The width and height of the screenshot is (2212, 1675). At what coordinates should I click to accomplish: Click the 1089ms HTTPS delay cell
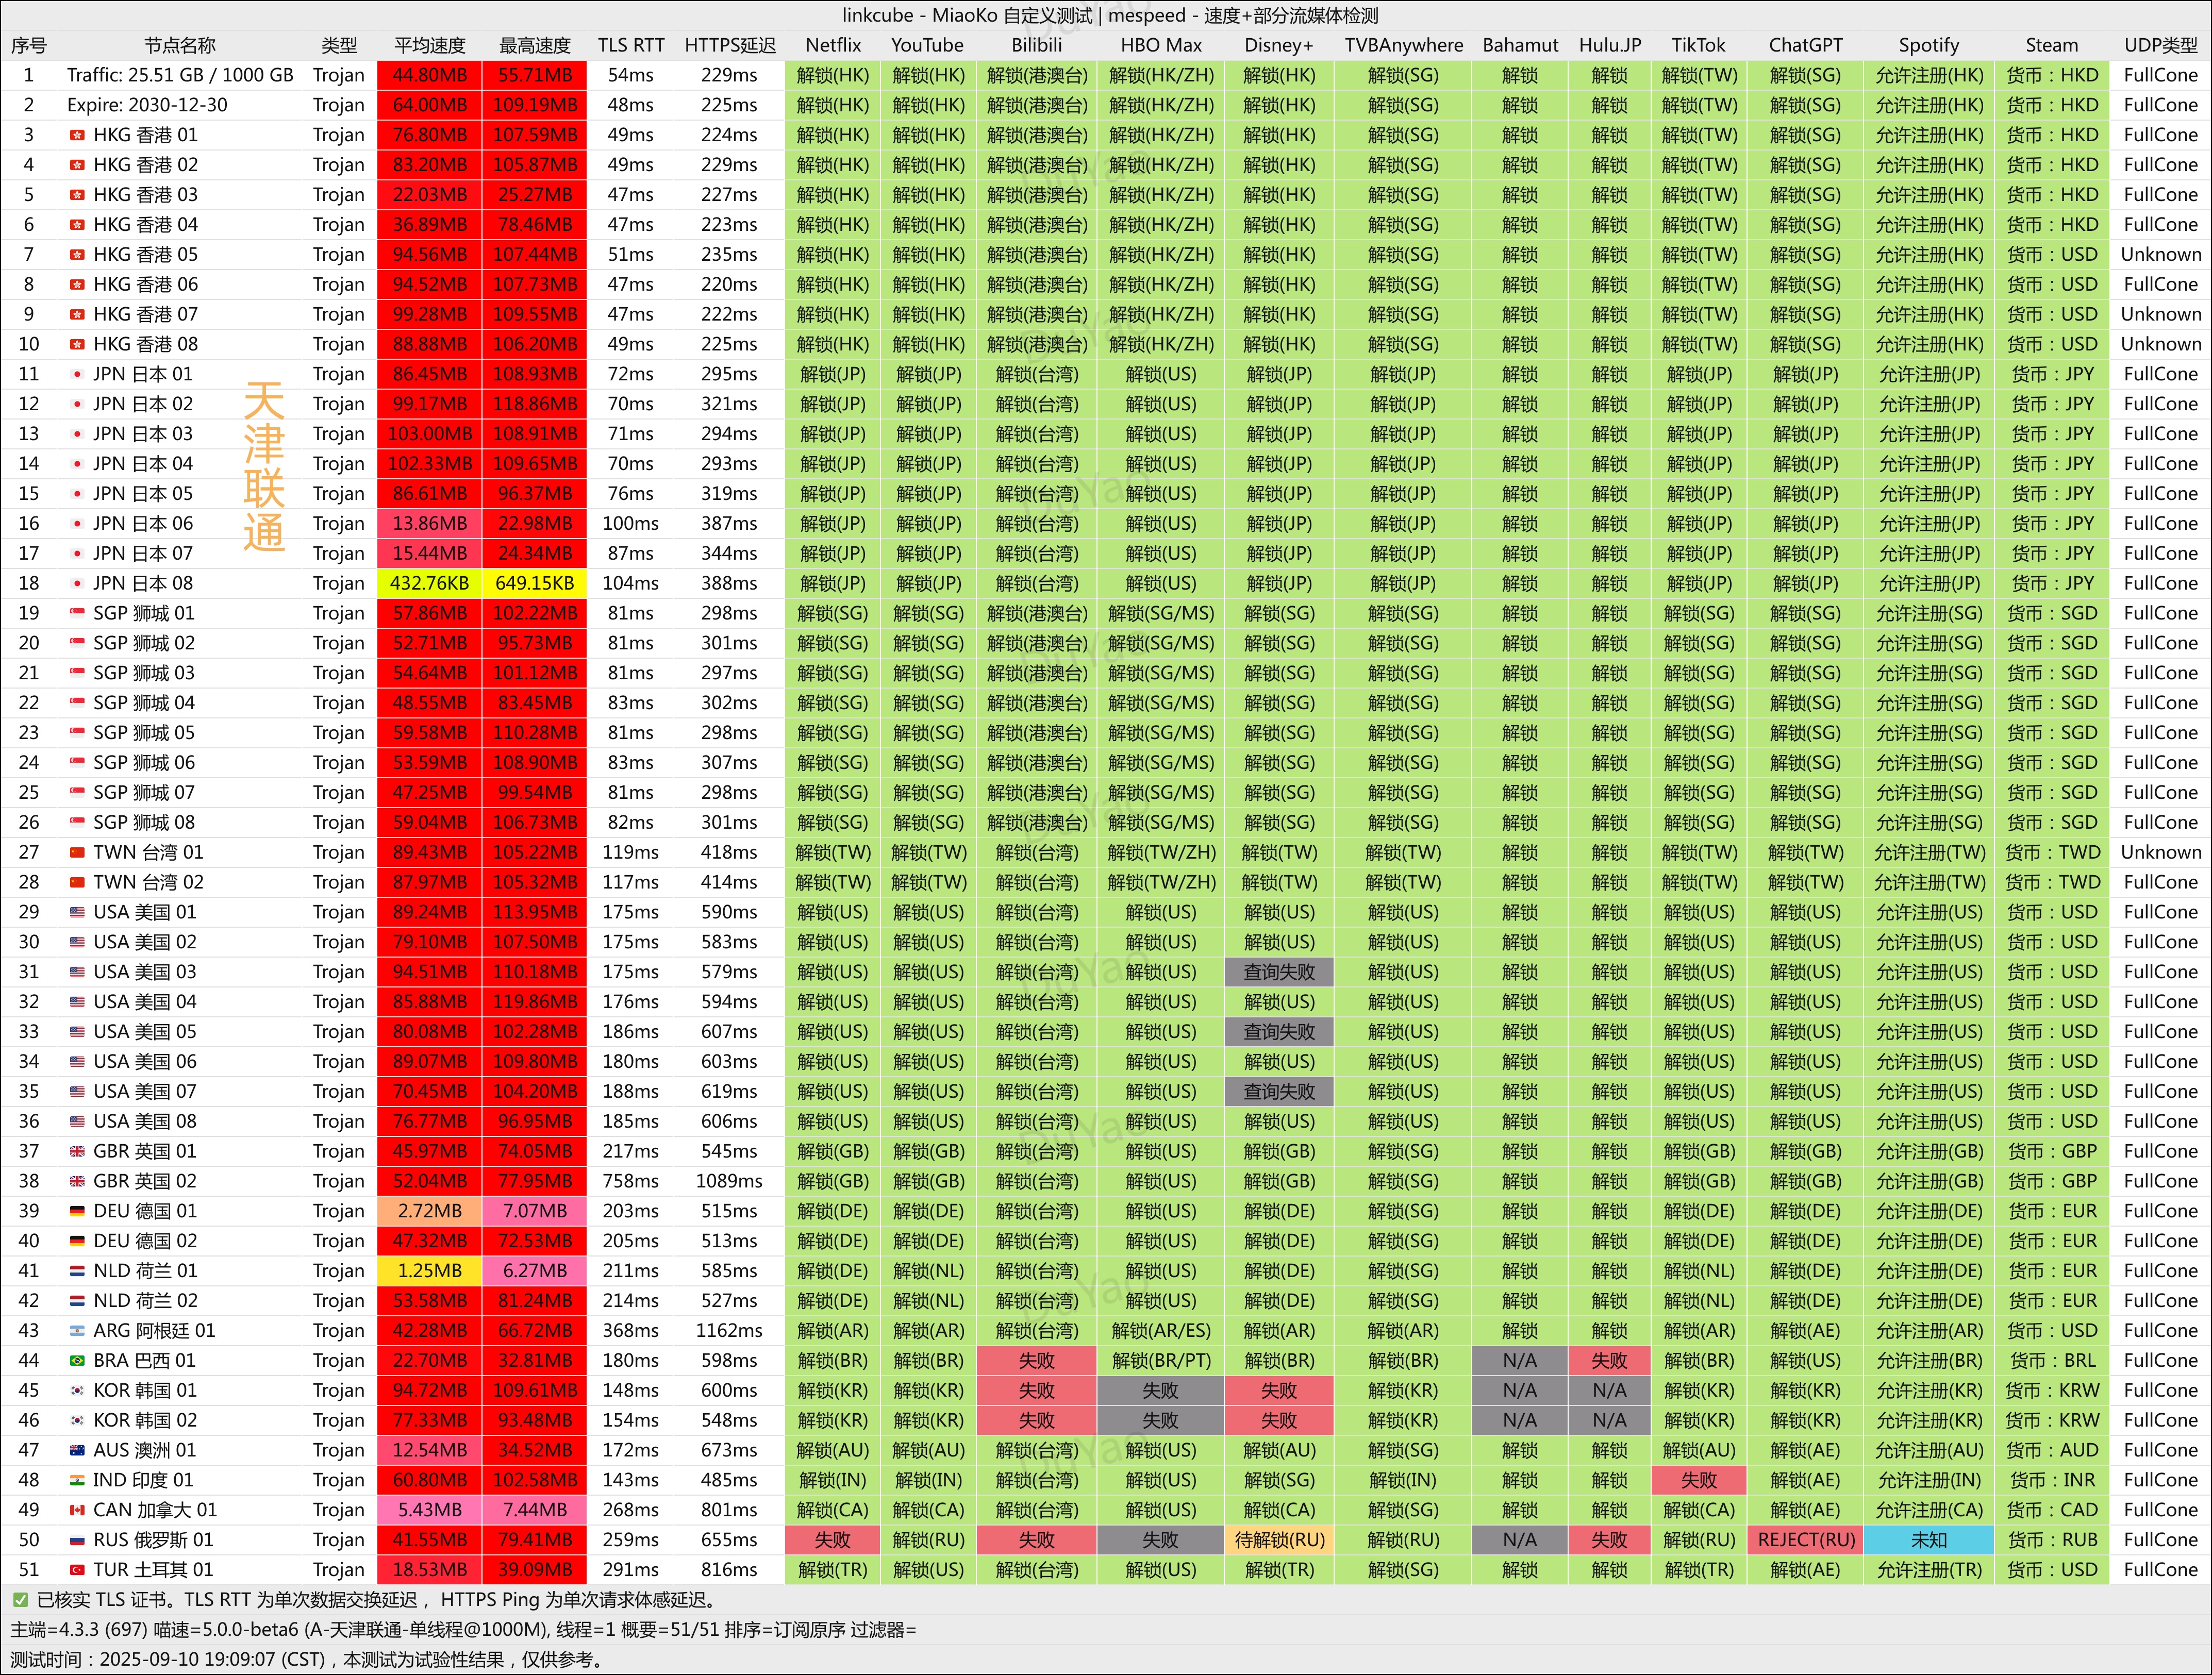point(730,1182)
